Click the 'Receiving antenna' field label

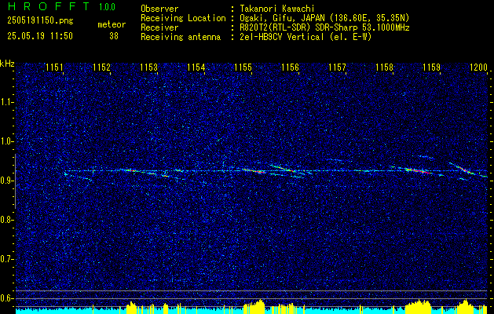click(x=181, y=37)
